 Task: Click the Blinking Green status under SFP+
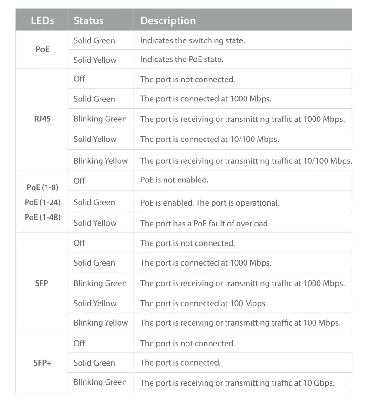point(100,382)
